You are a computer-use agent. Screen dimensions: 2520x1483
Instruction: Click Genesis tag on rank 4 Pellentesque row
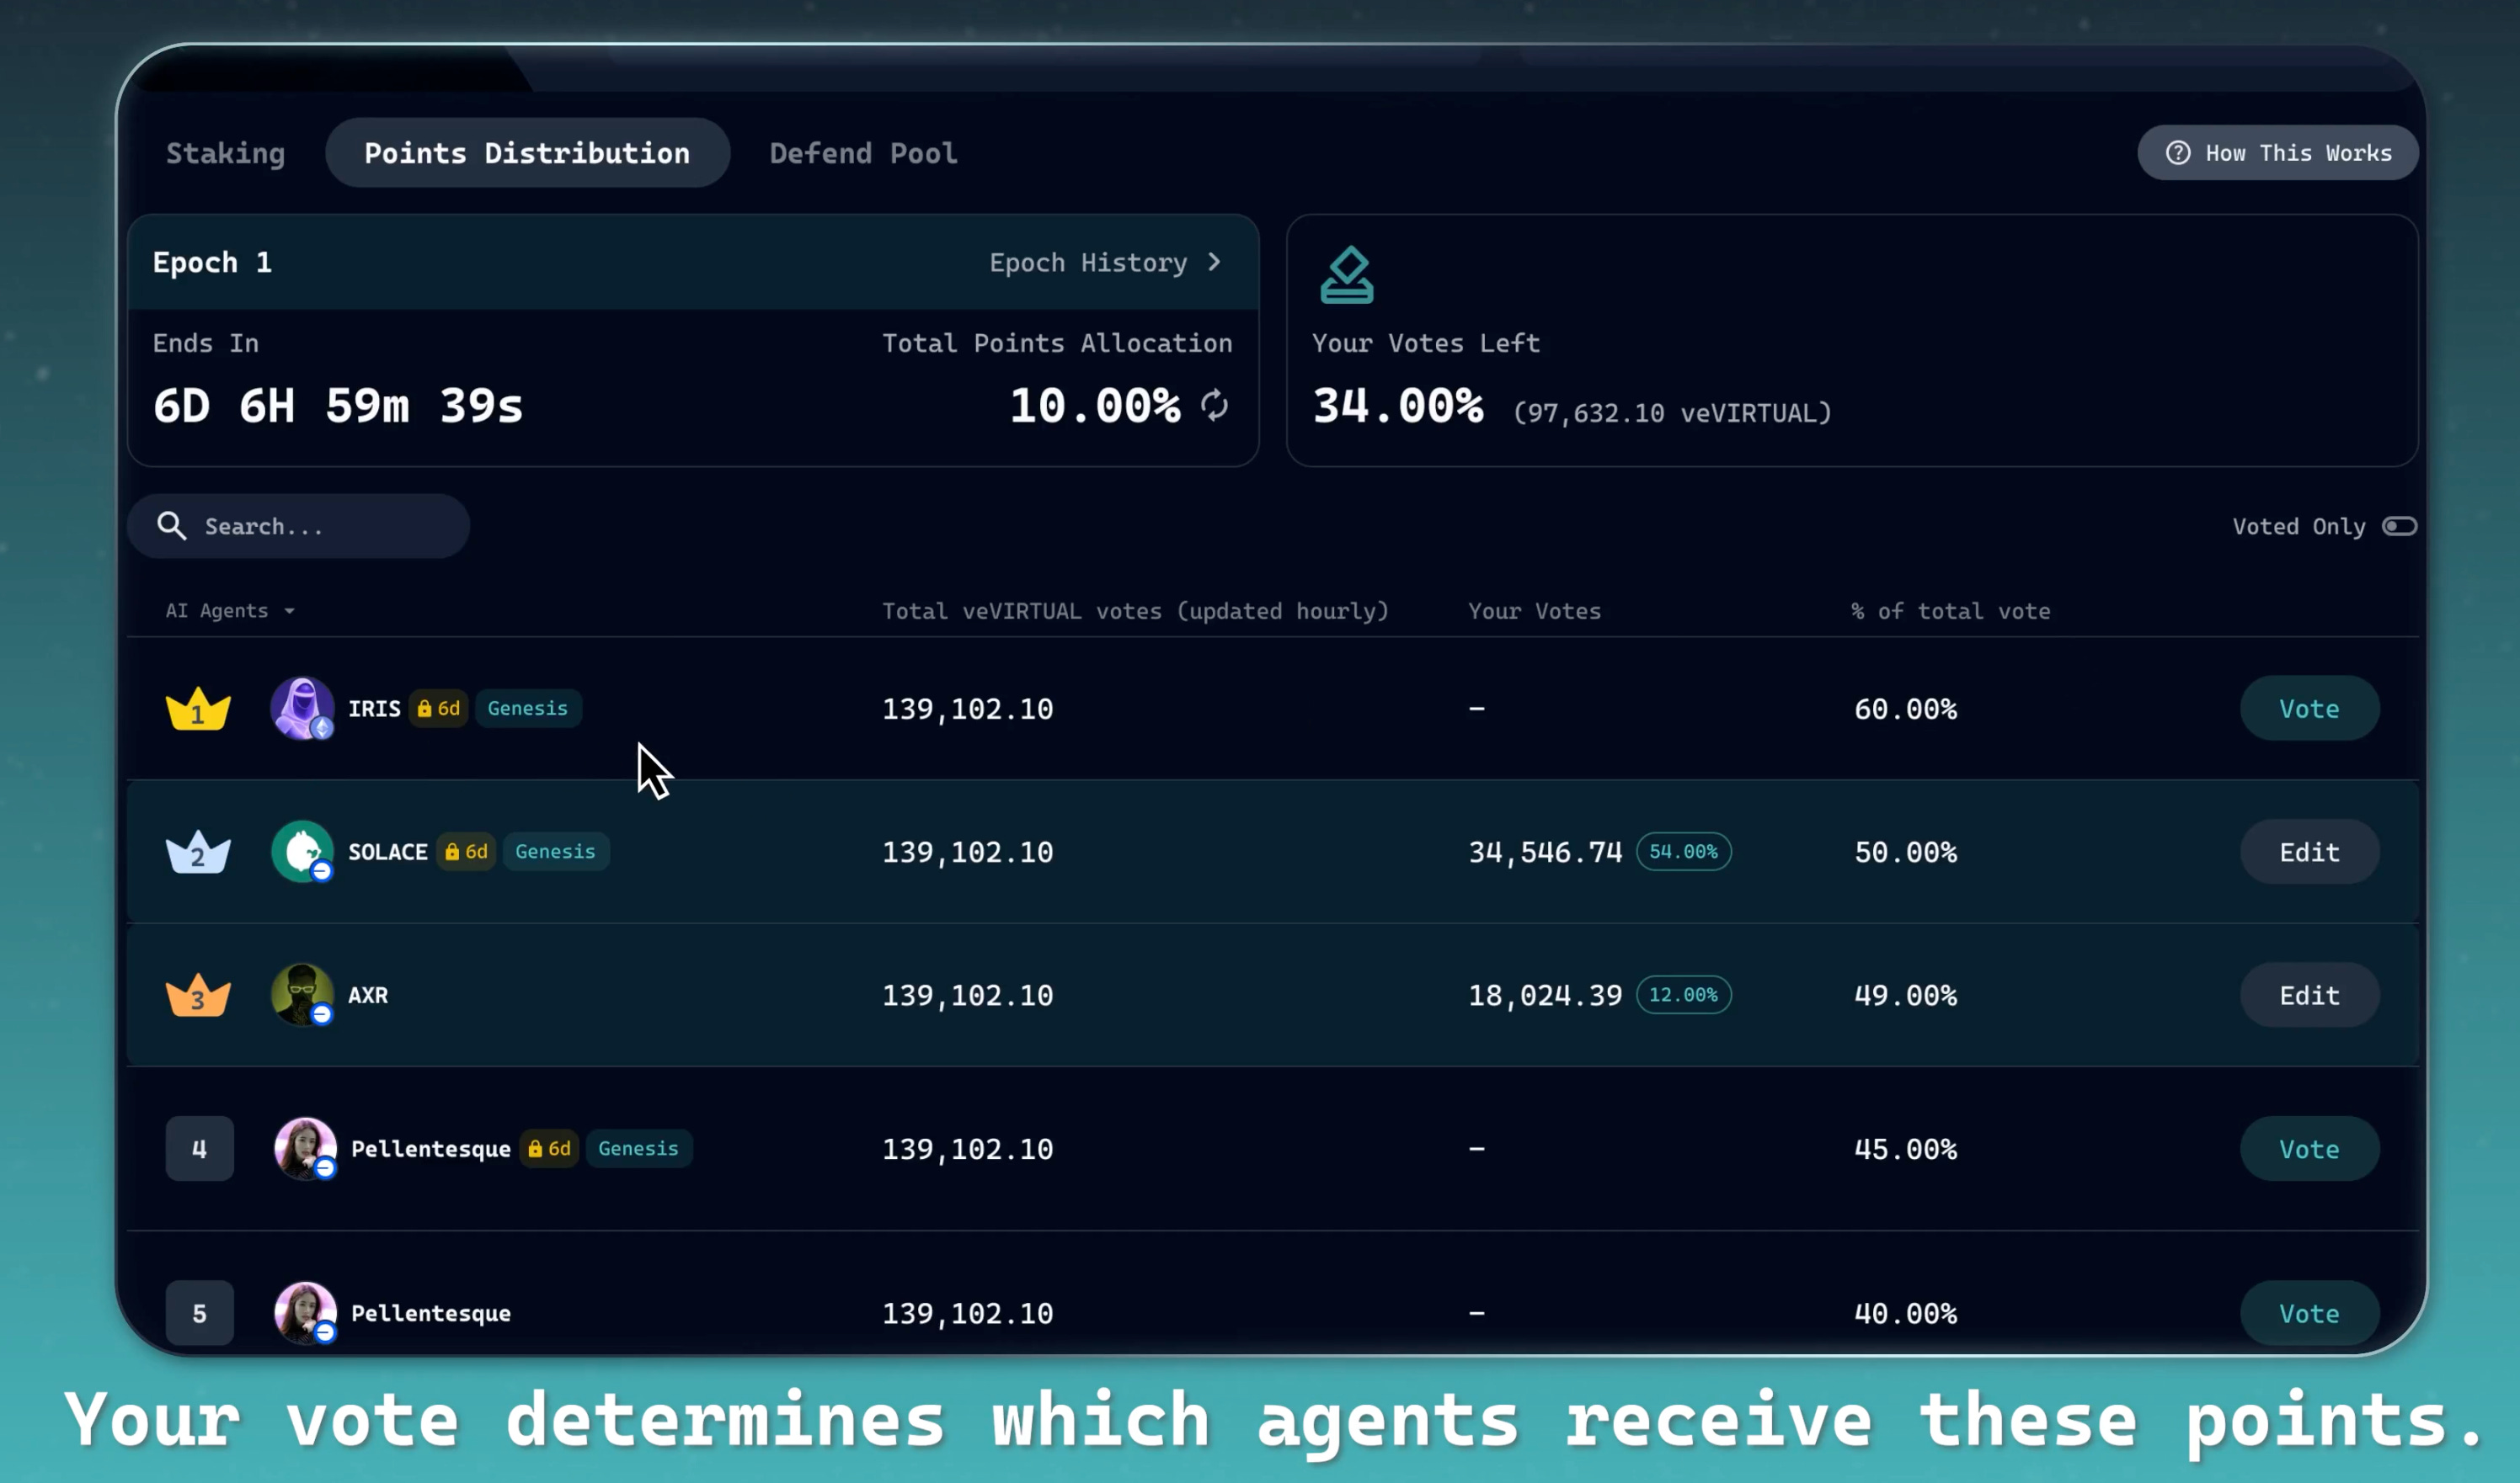(x=638, y=1148)
